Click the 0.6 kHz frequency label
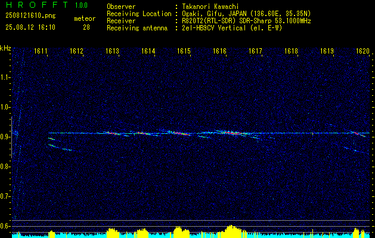Image resolution: width=375 pixels, height=238 pixels. [5, 226]
